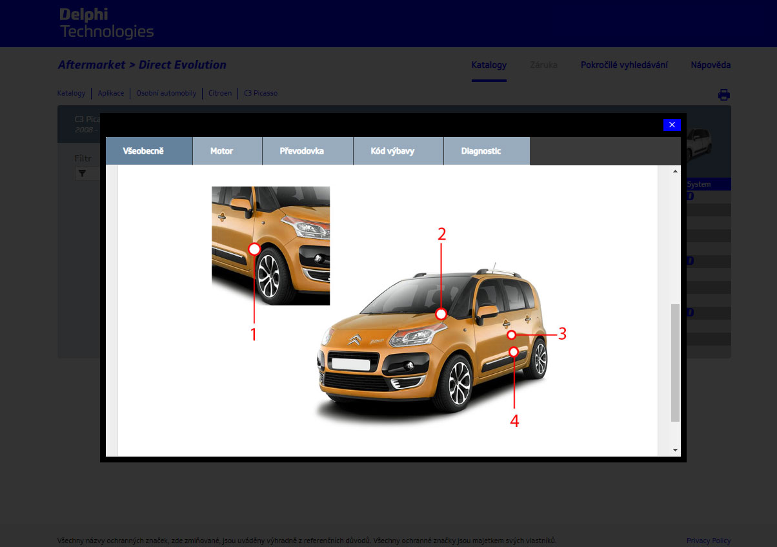Viewport: 777px width, 547px height.
Task: Click hotspot marker 4 on door sill
Action: point(514,352)
